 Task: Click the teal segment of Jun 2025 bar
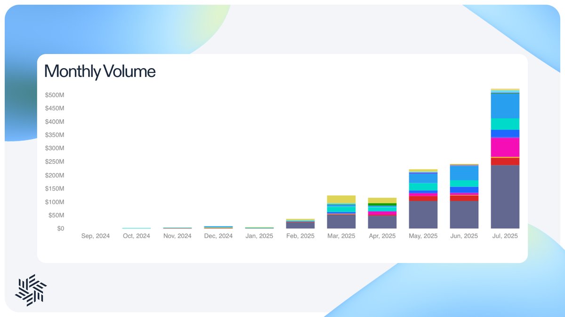464,184
